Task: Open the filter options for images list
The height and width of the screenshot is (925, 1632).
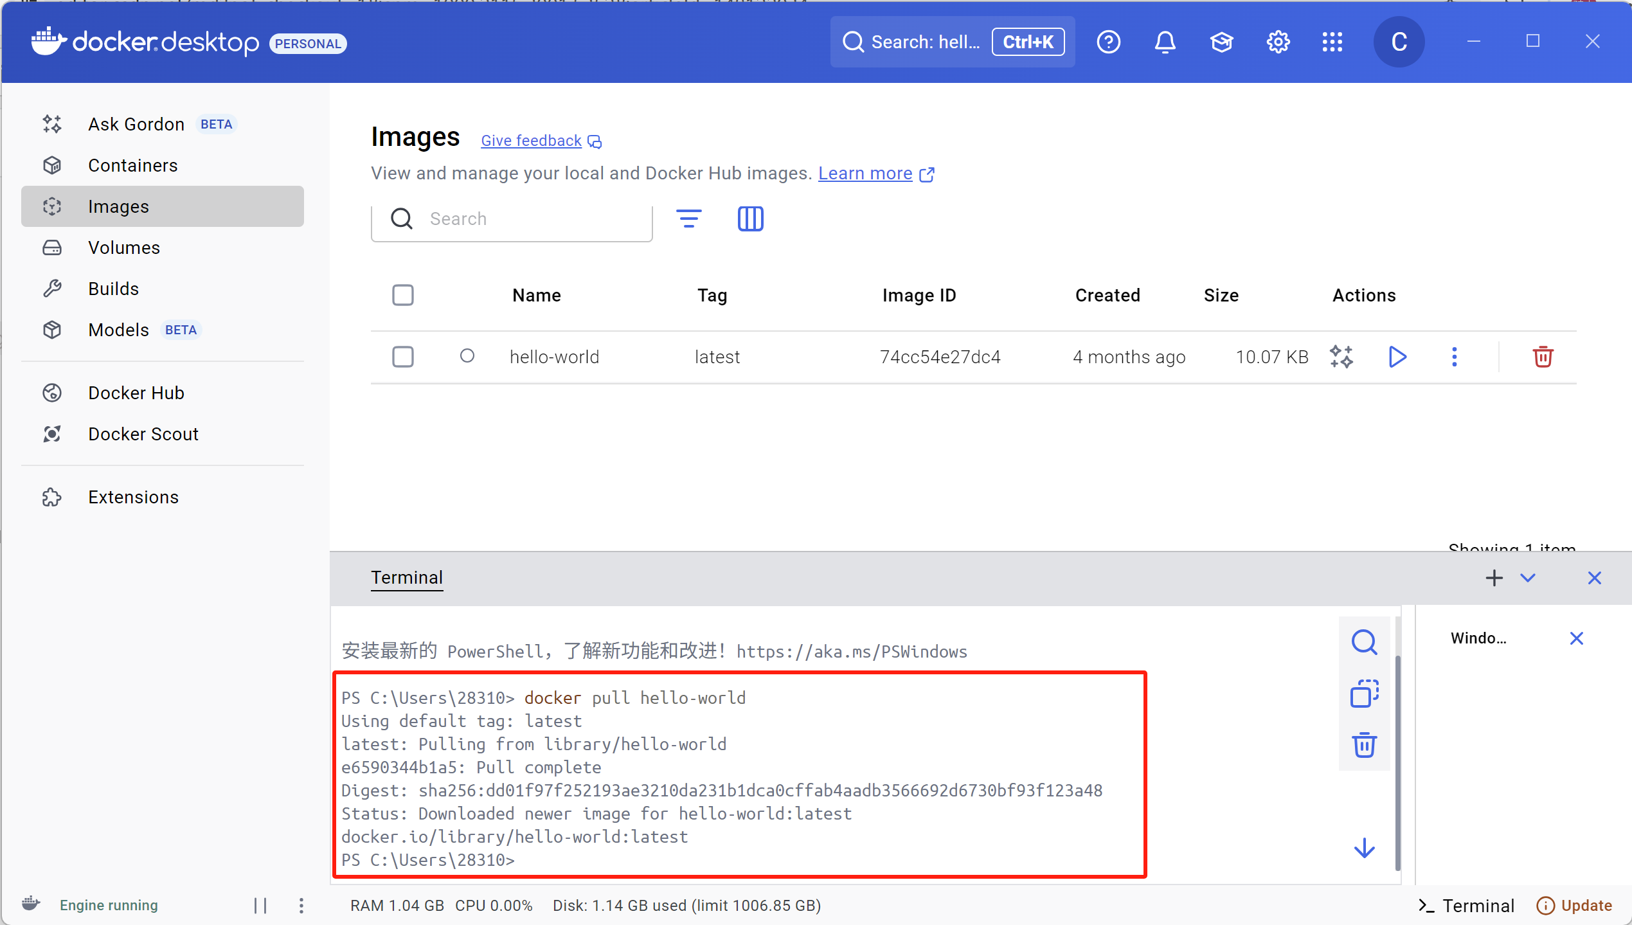Action: tap(688, 219)
